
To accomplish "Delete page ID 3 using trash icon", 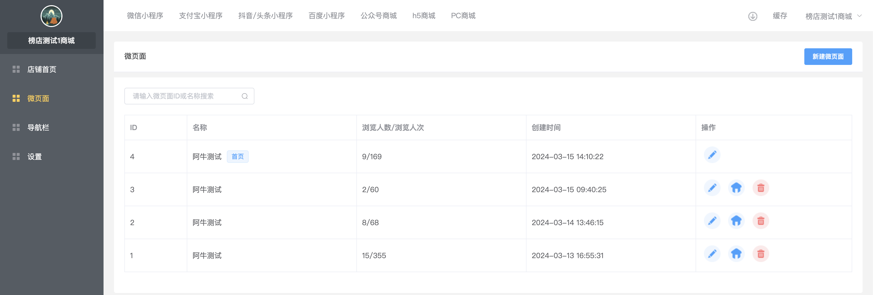I will (760, 188).
